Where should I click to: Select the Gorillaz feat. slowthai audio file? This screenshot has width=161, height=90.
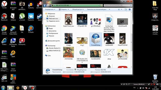coord(109,23)
